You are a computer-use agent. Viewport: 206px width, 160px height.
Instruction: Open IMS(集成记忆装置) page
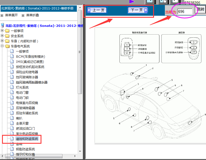(x=30, y=62)
